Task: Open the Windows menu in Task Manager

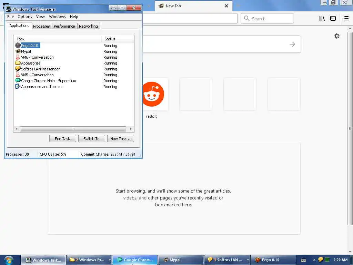Action: 57,17
